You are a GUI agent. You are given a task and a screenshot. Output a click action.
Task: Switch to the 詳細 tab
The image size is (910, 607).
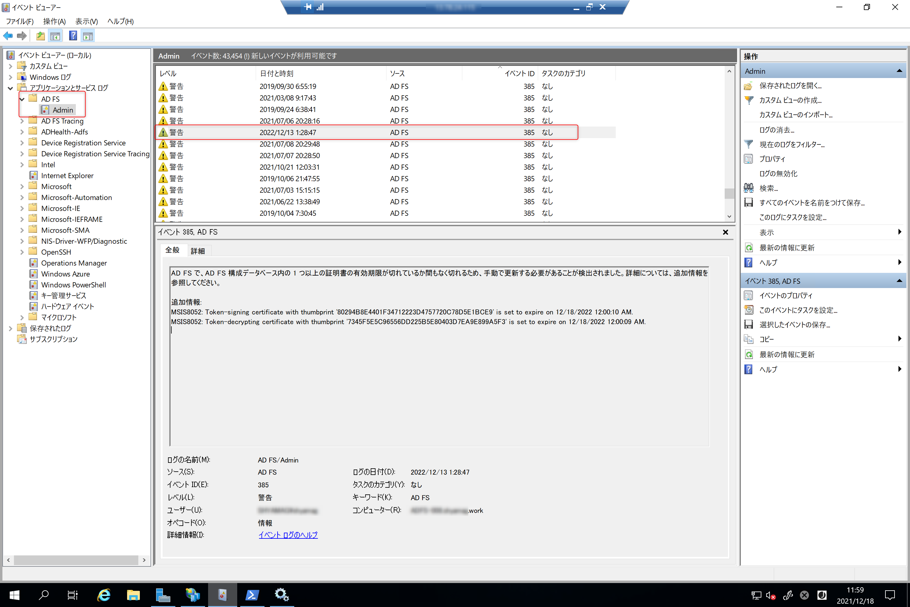[198, 251]
